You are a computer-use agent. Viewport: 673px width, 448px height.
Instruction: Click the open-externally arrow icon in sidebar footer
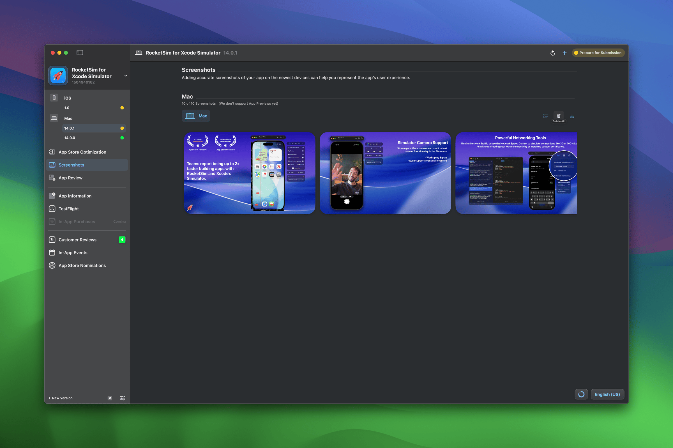pyautogui.click(x=110, y=398)
